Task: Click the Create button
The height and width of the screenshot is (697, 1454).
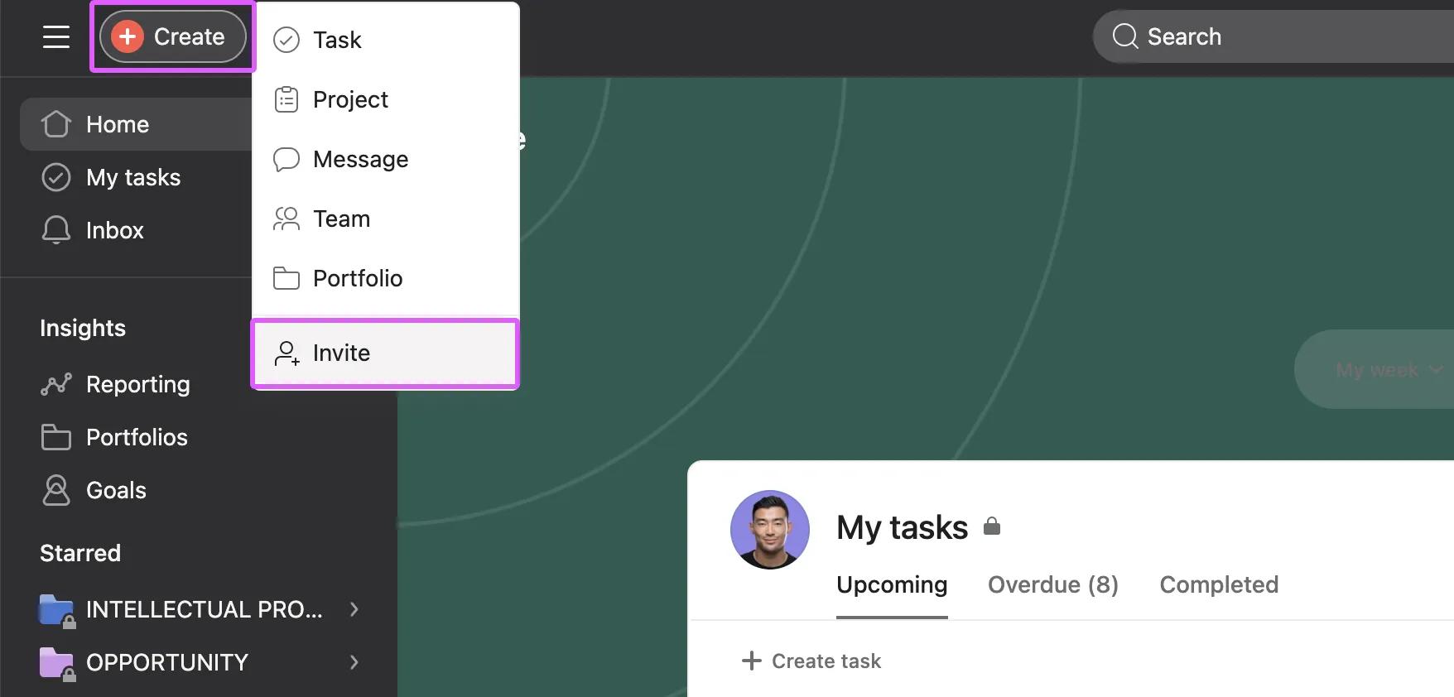Action: pos(172,36)
